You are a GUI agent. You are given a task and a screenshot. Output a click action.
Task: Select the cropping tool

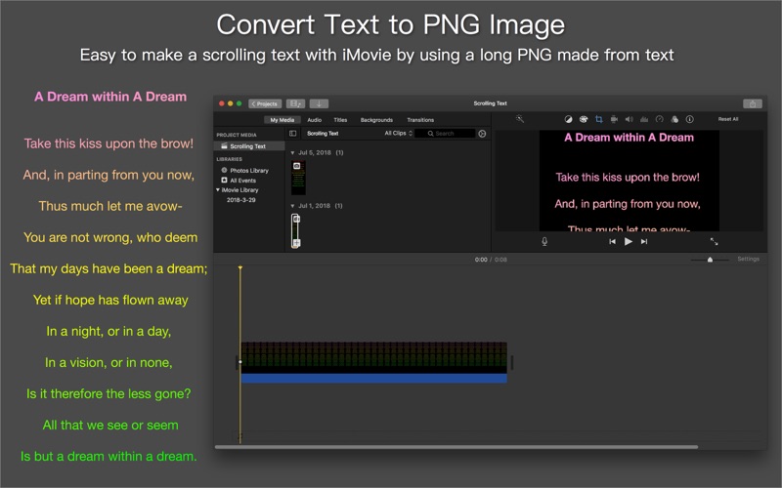tap(598, 119)
